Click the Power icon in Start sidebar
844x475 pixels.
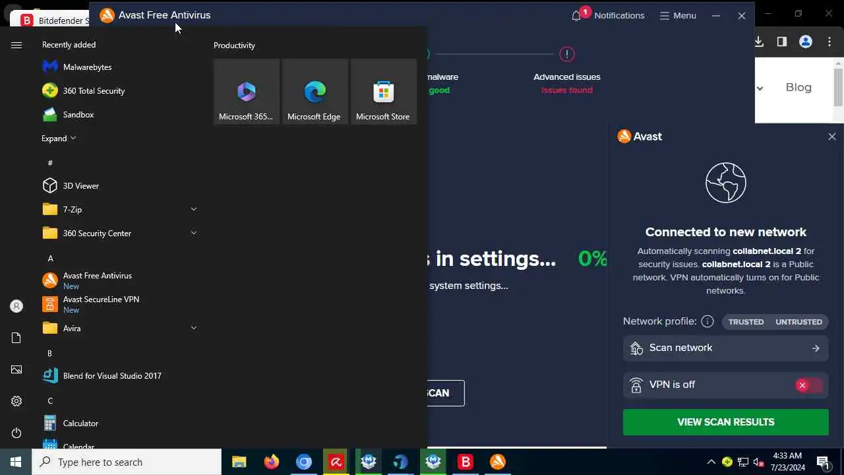[x=16, y=433]
